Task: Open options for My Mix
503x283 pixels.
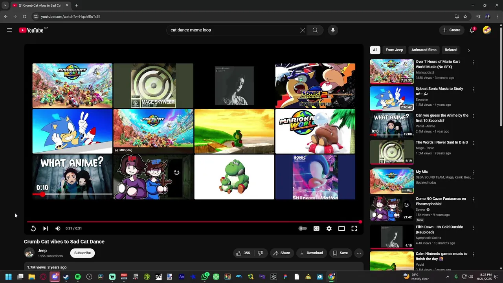Action: pos(473,173)
